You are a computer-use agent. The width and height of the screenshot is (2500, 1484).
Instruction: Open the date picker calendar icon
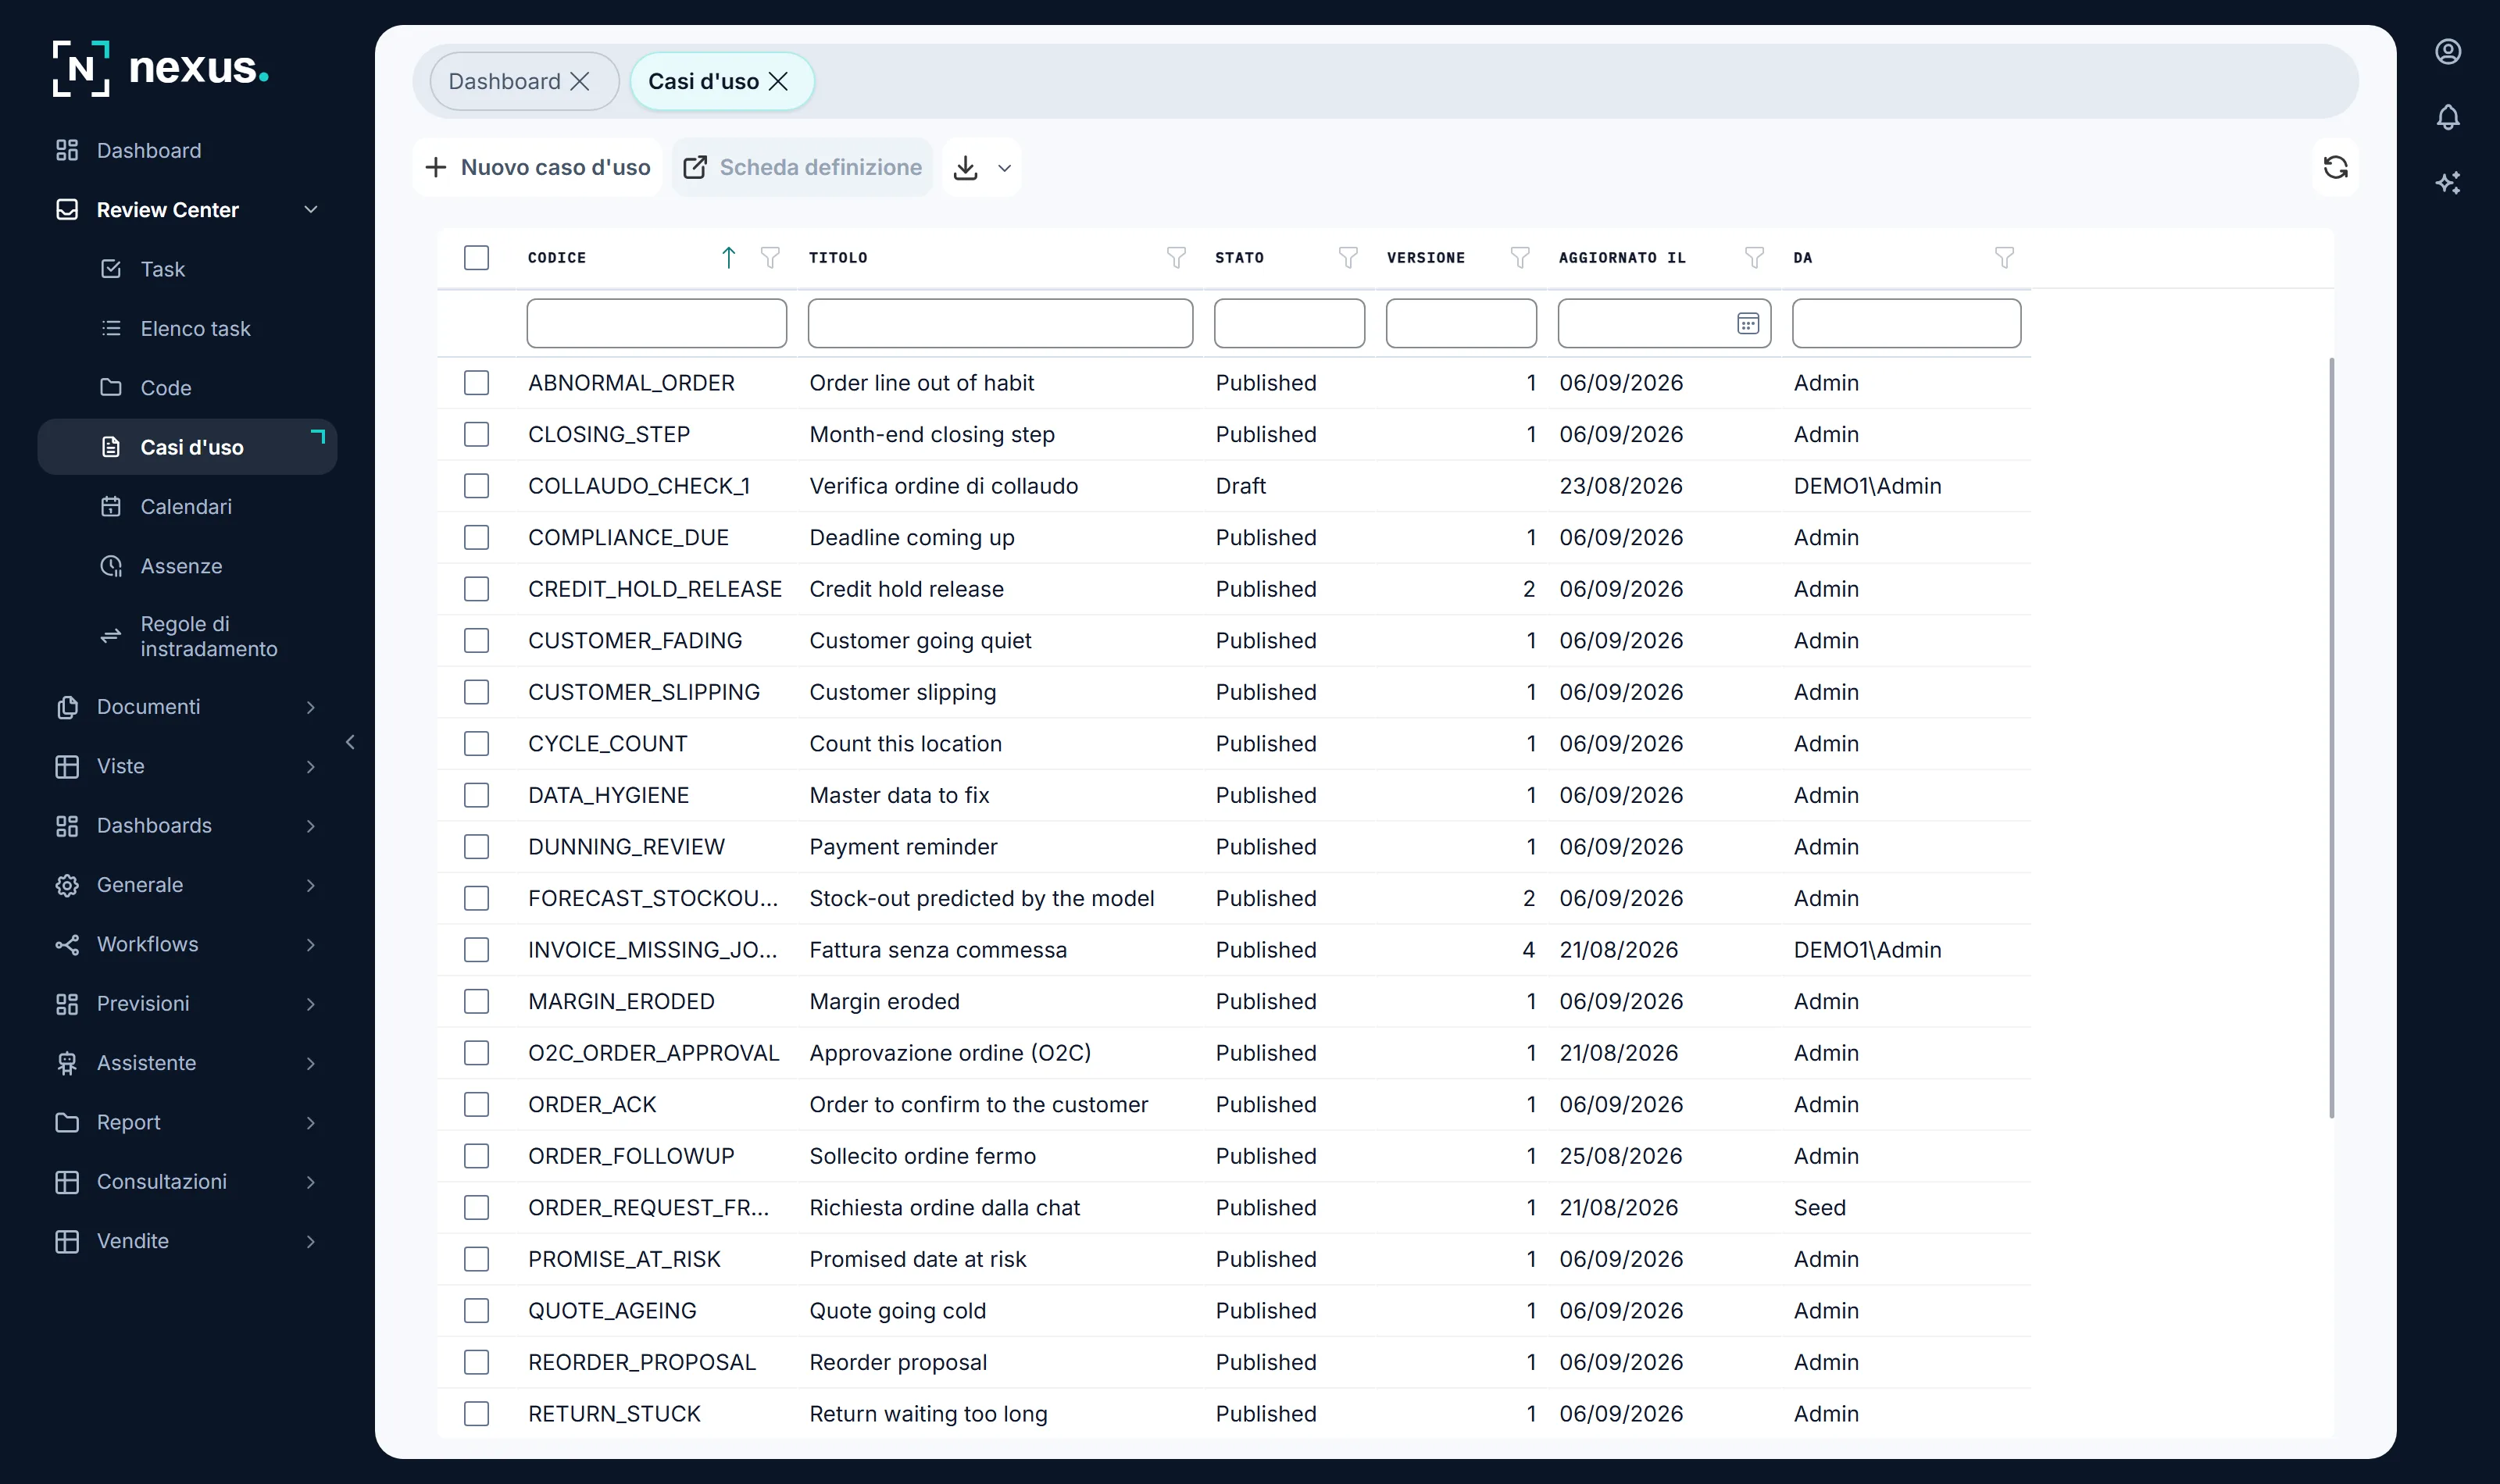coord(1748,324)
